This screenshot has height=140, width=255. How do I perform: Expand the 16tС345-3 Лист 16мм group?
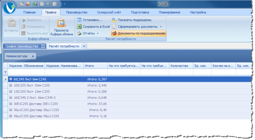pos(11,98)
